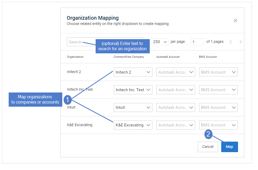Open BMS Account dropdown for K&E Excavating
258x170 pixels.
tap(218, 125)
